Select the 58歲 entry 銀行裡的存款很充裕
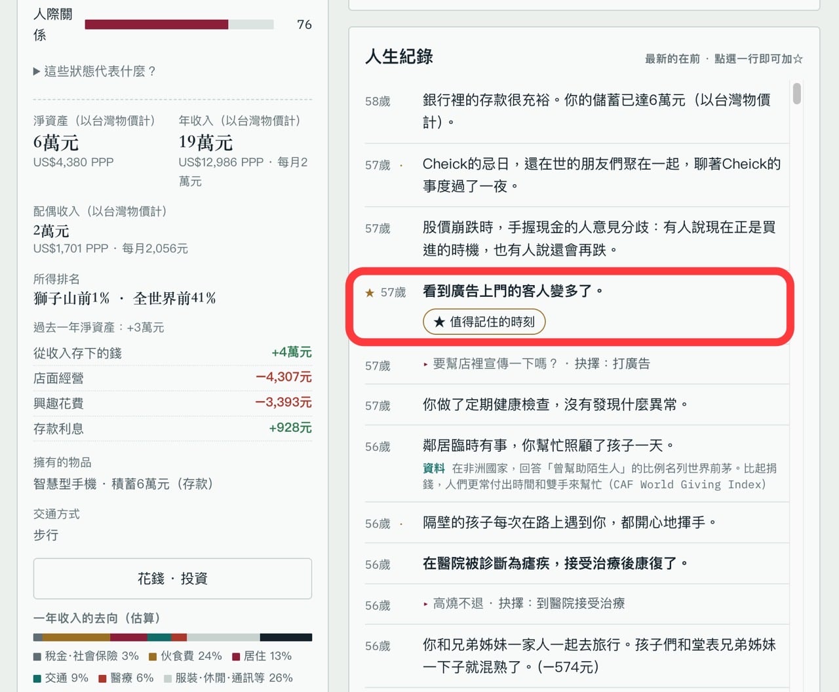The width and height of the screenshot is (839, 692). tap(577, 111)
